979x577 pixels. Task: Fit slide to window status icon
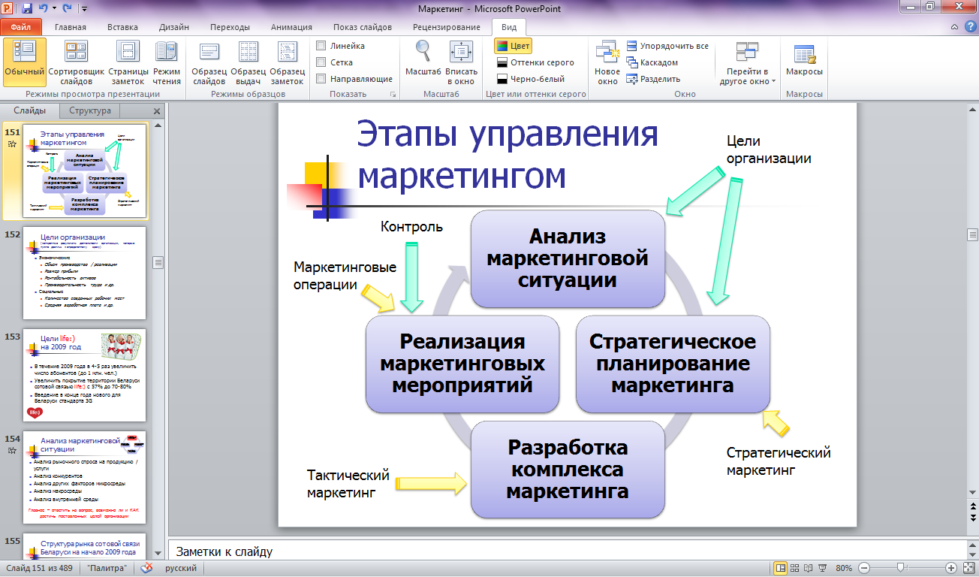(x=968, y=568)
